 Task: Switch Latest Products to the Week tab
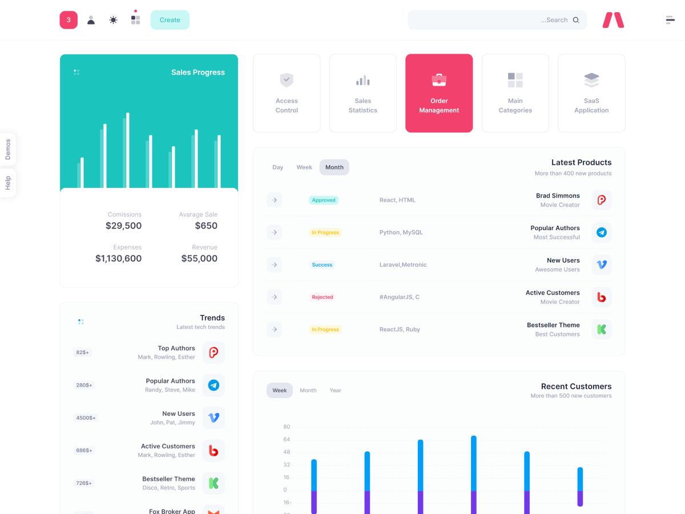click(304, 167)
